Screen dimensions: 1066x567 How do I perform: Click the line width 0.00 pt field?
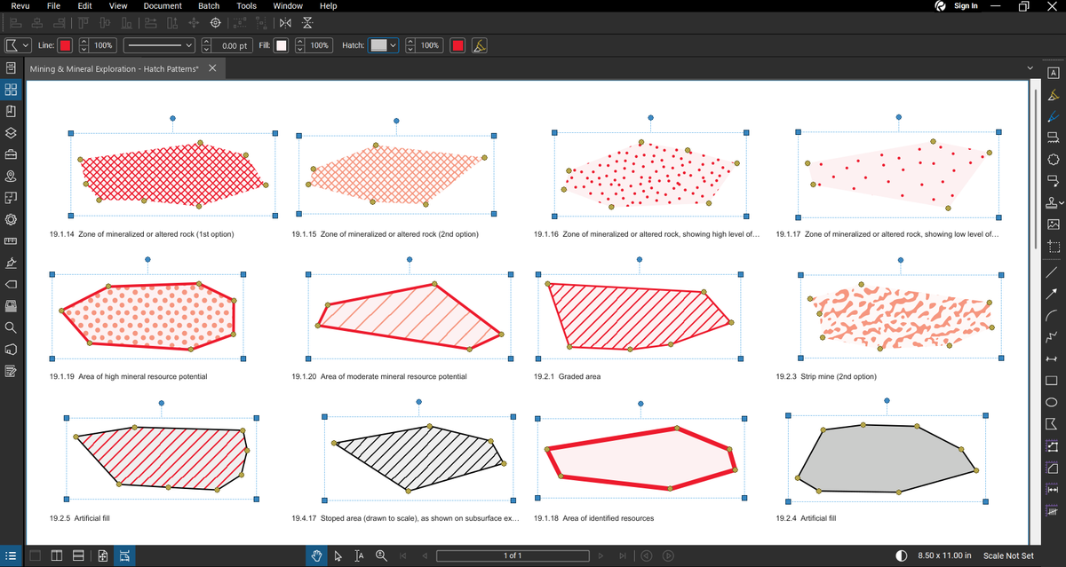point(234,45)
